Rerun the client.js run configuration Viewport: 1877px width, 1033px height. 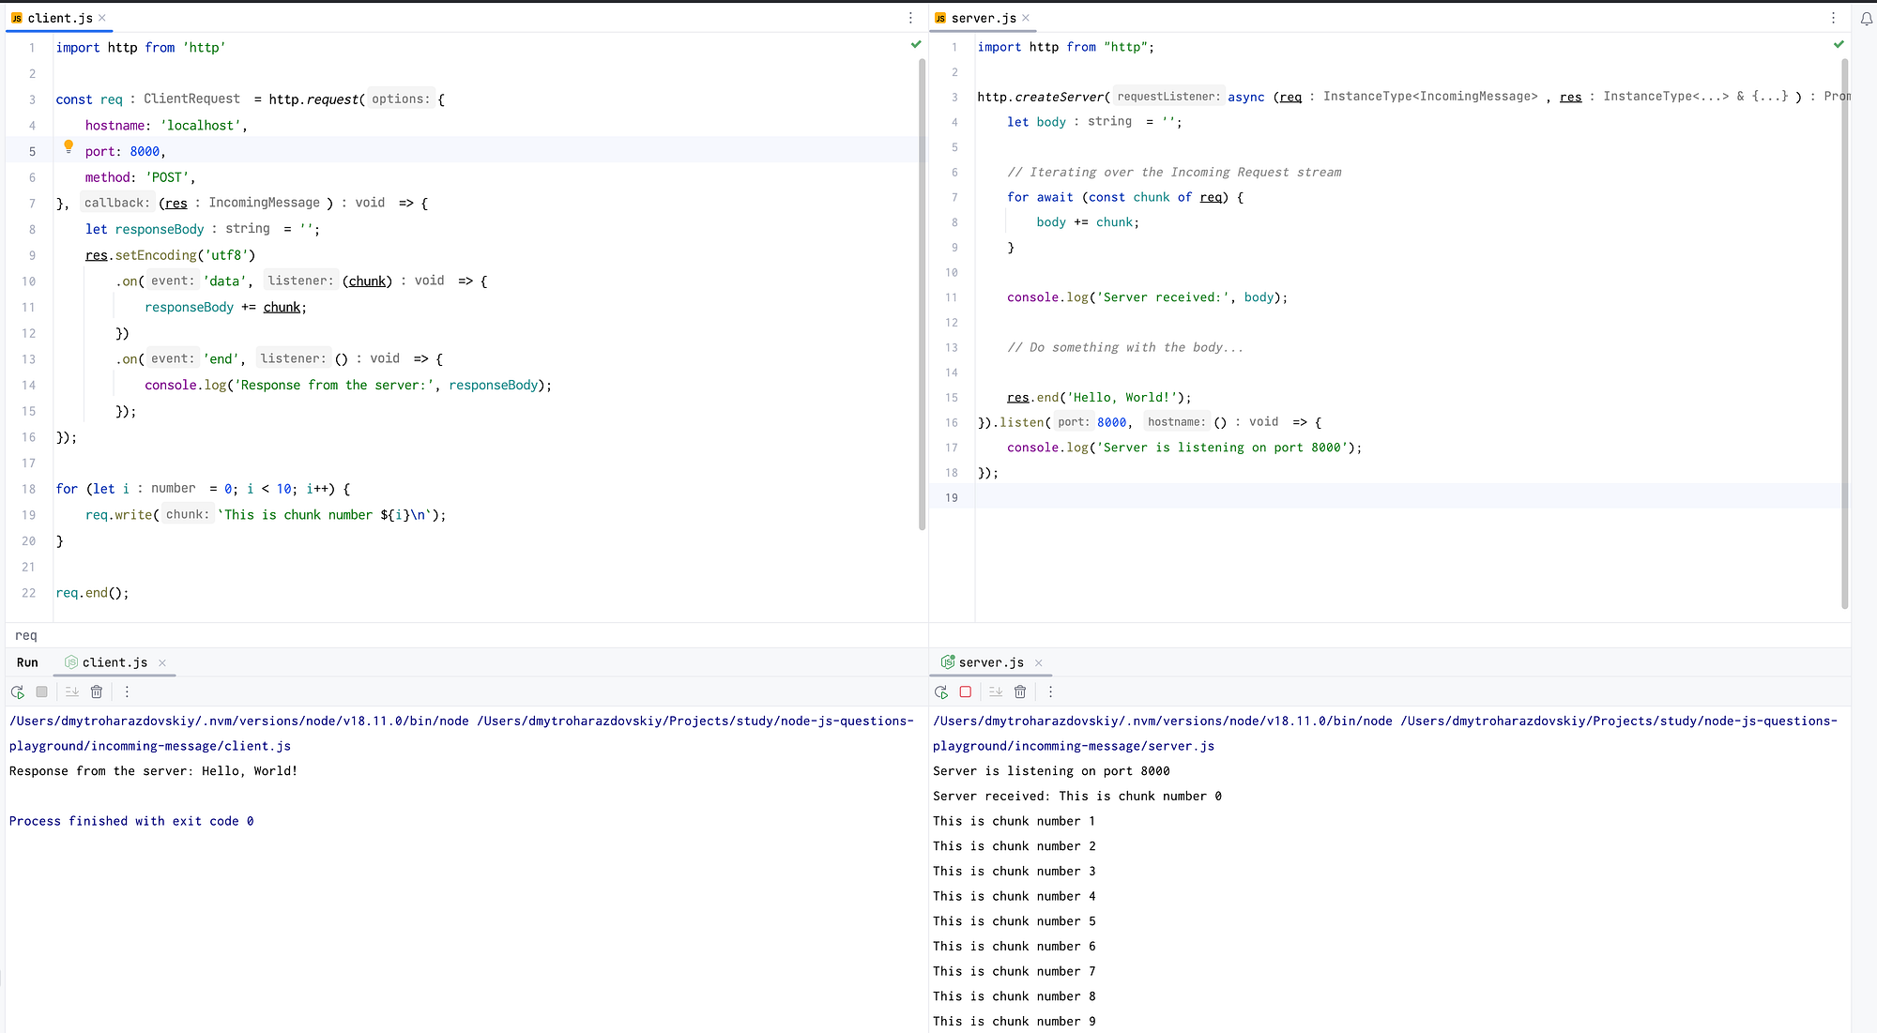pos(17,691)
